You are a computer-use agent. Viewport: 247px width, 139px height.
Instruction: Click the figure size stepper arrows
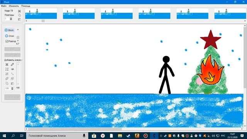[x=12, y=88]
